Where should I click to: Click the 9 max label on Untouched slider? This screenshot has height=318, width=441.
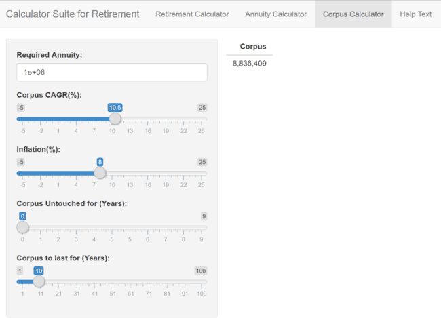[204, 216]
